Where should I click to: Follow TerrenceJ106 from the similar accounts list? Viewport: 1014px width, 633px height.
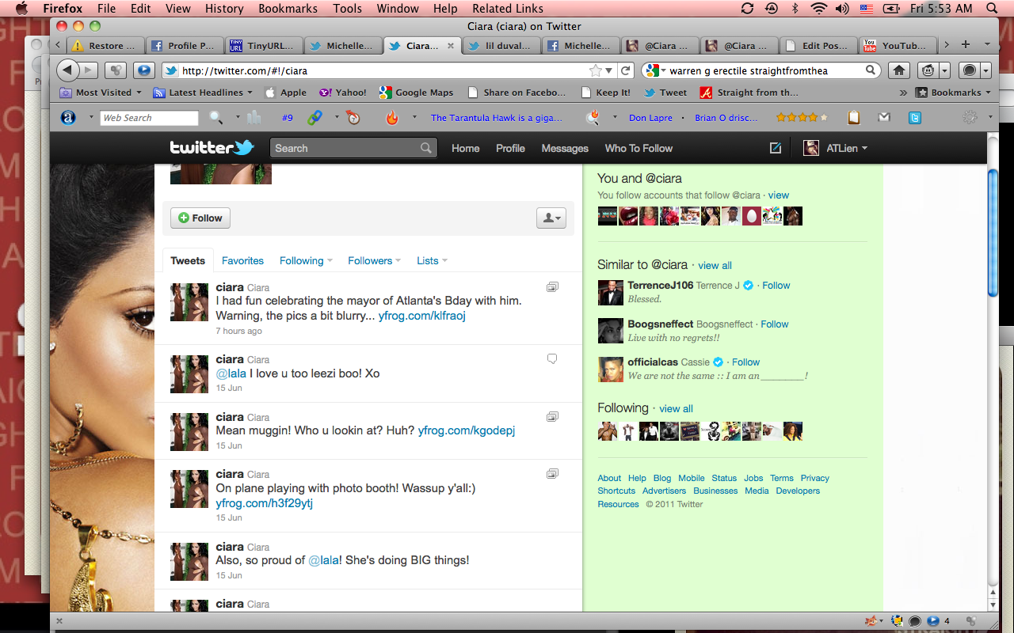click(776, 285)
